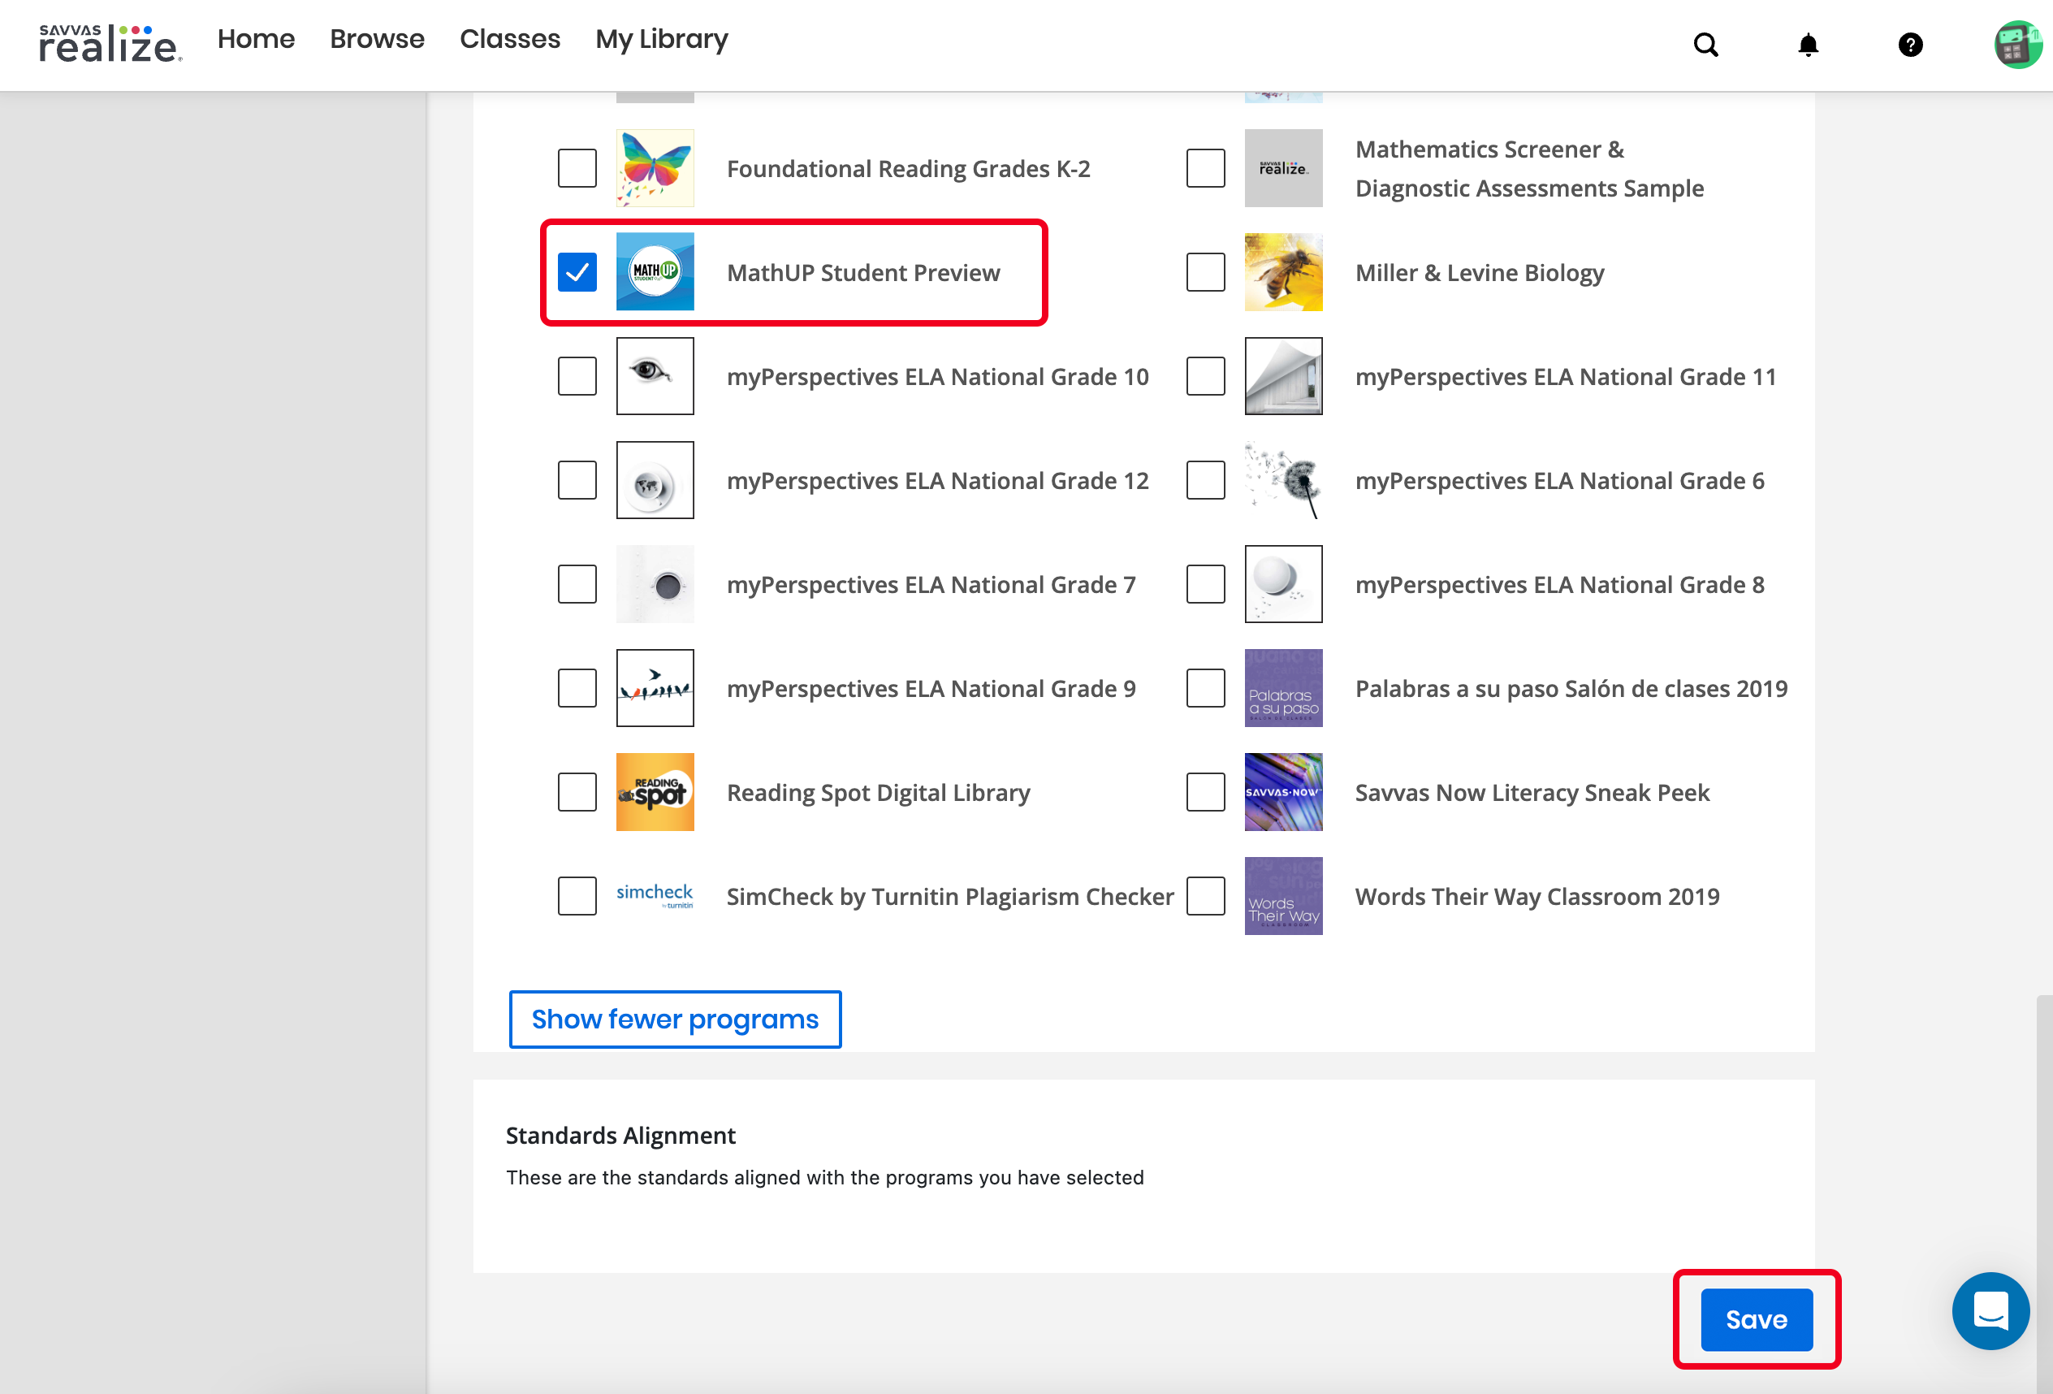Click the Palabras a su paso thumbnail
This screenshot has width=2053, height=1394.
1284,688
